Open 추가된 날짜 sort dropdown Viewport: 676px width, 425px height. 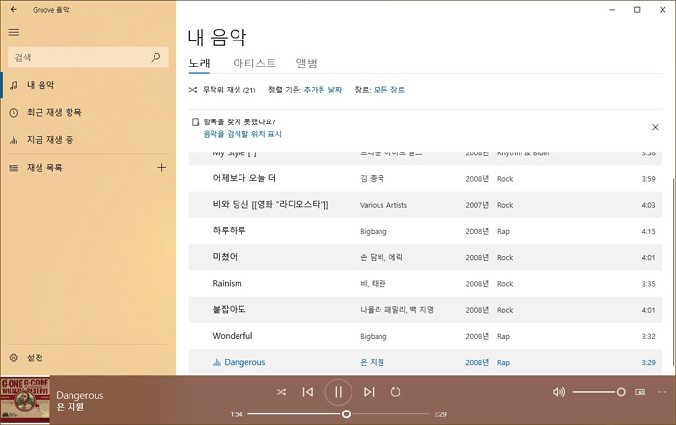click(323, 90)
